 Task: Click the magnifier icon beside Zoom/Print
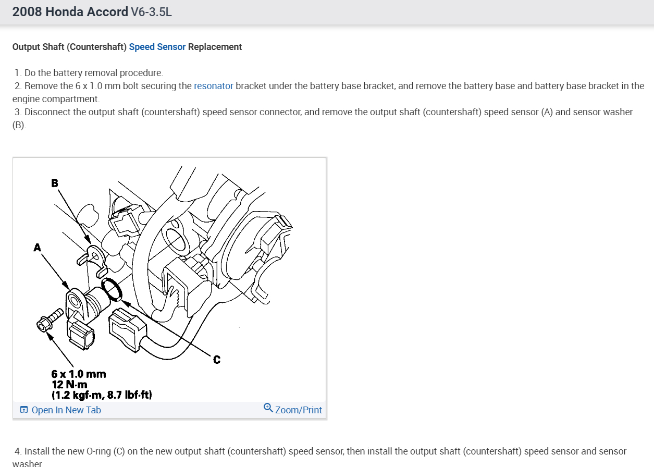pos(268,408)
